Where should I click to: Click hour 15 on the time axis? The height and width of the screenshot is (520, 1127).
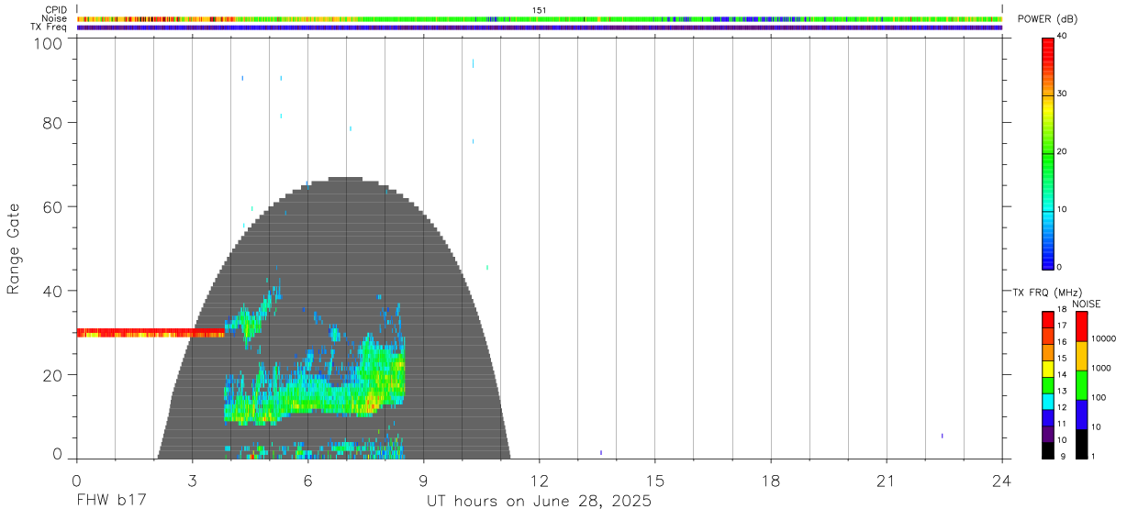pyautogui.click(x=654, y=481)
